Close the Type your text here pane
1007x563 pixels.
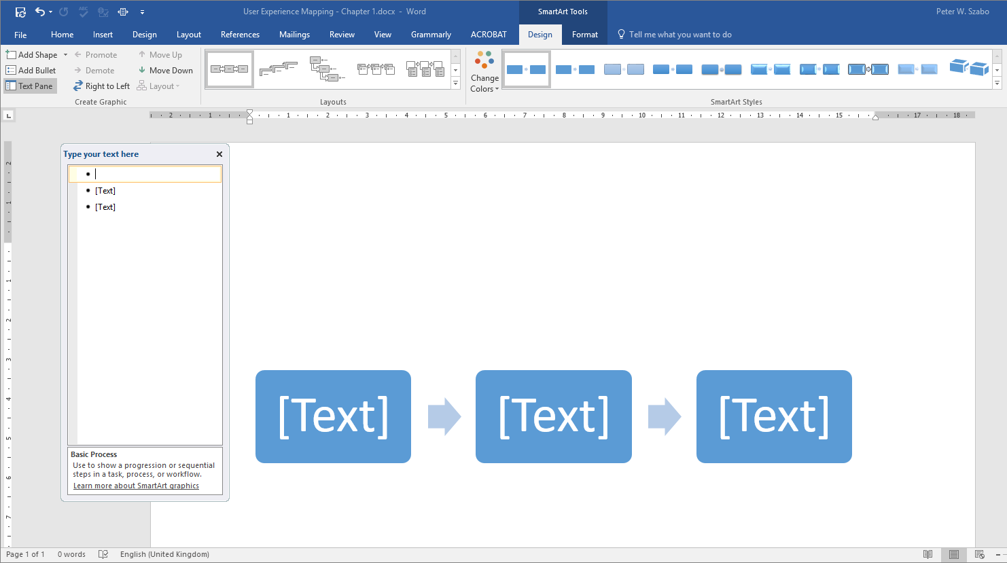click(x=219, y=154)
